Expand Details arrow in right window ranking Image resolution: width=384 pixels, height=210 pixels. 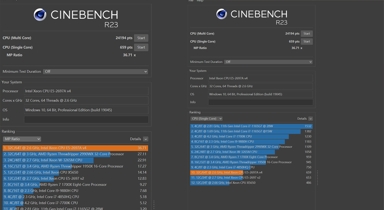click(x=310, y=119)
